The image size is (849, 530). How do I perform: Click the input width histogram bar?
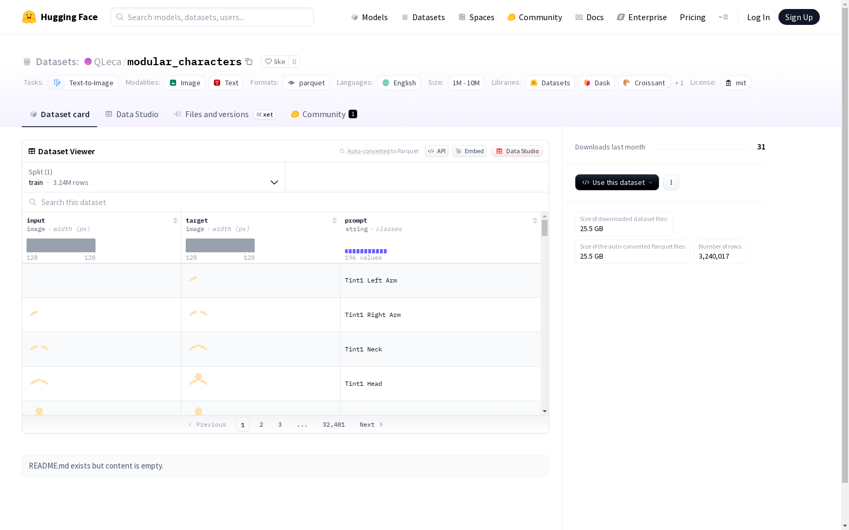(61, 245)
